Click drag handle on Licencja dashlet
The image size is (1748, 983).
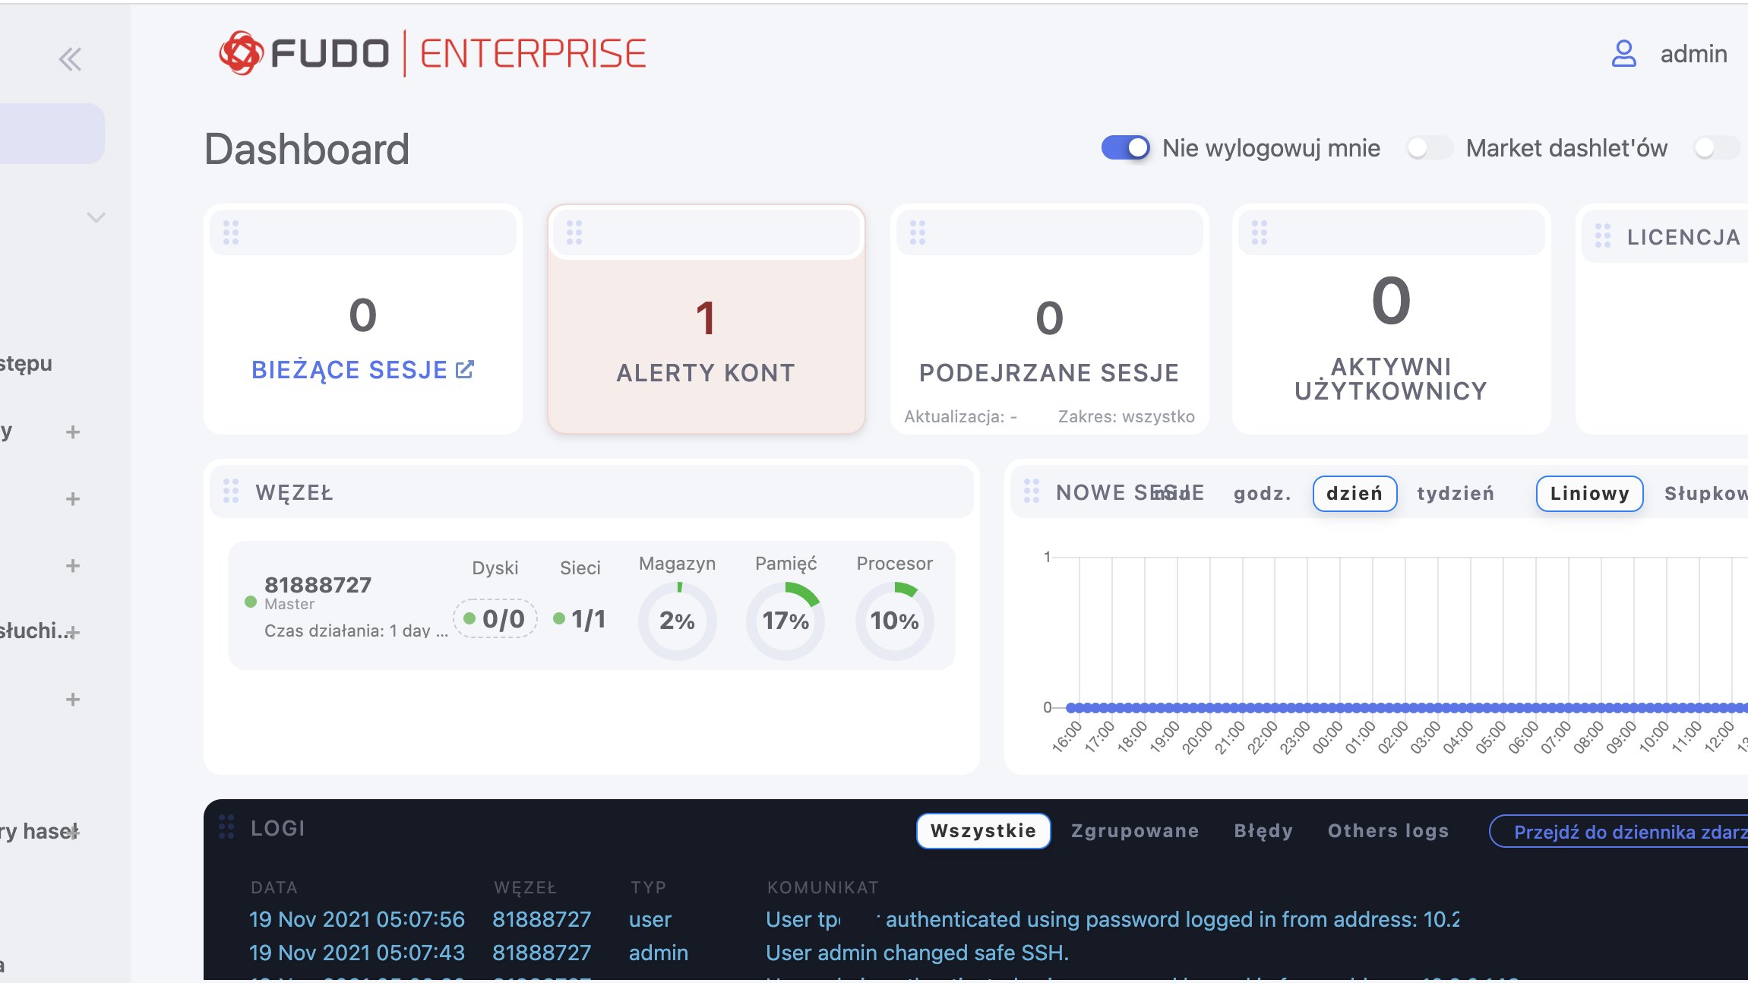[1603, 236]
